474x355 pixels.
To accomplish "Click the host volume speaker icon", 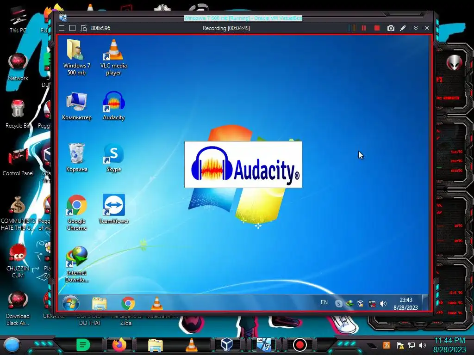I will [x=423, y=345].
